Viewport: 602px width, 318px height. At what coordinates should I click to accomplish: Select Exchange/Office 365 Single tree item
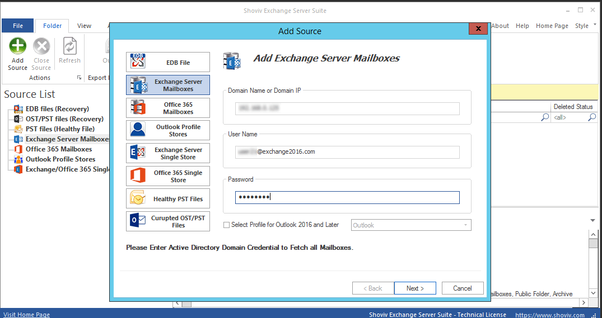click(x=67, y=169)
